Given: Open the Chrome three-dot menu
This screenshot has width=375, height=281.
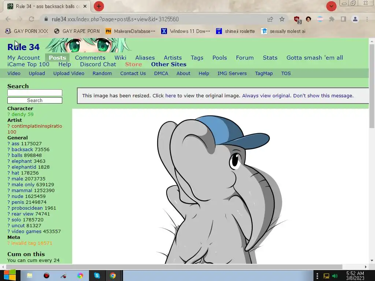Looking at the screenshot, I should (367, 19).
